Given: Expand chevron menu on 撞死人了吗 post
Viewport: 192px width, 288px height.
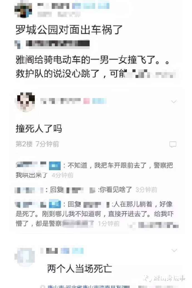Looking at the screenshot, I should point(174,101).
